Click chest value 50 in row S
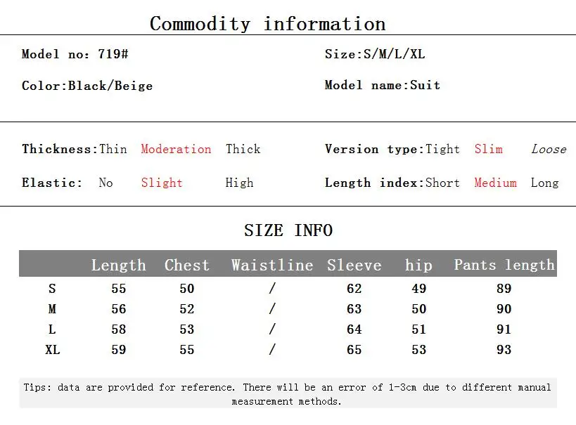 point(186,289)
